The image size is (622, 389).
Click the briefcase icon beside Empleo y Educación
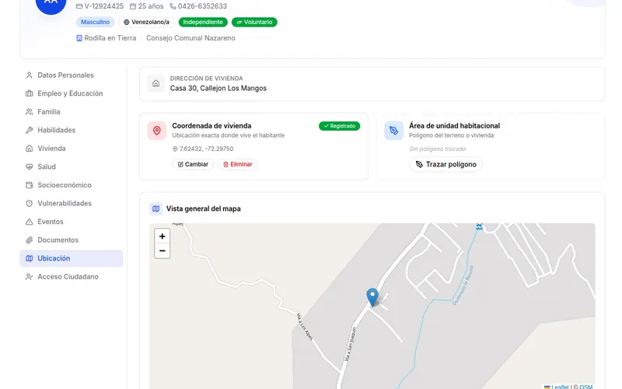click(29, 93)
